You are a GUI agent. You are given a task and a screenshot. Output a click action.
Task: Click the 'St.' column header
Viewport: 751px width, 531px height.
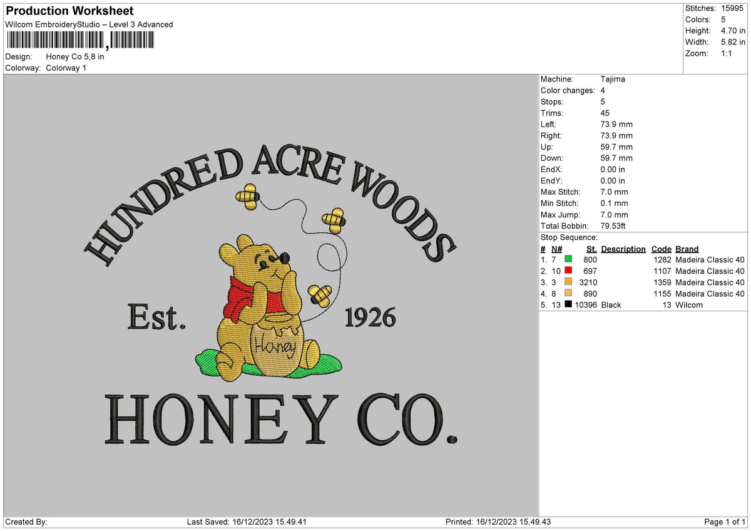tap(591, 249)
